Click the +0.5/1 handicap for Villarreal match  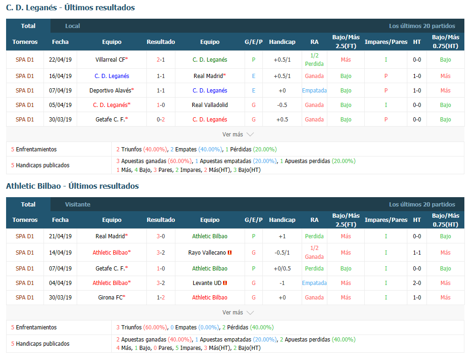click(282, 60)
